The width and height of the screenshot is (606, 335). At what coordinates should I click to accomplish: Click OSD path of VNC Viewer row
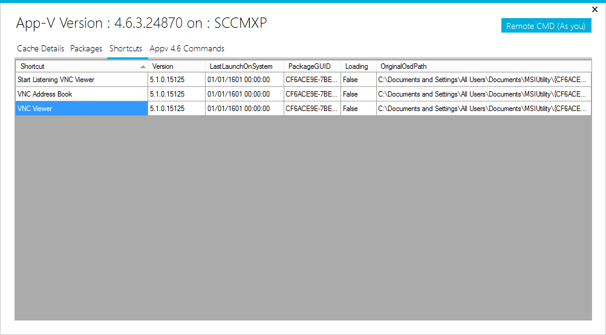pos(484,109)
